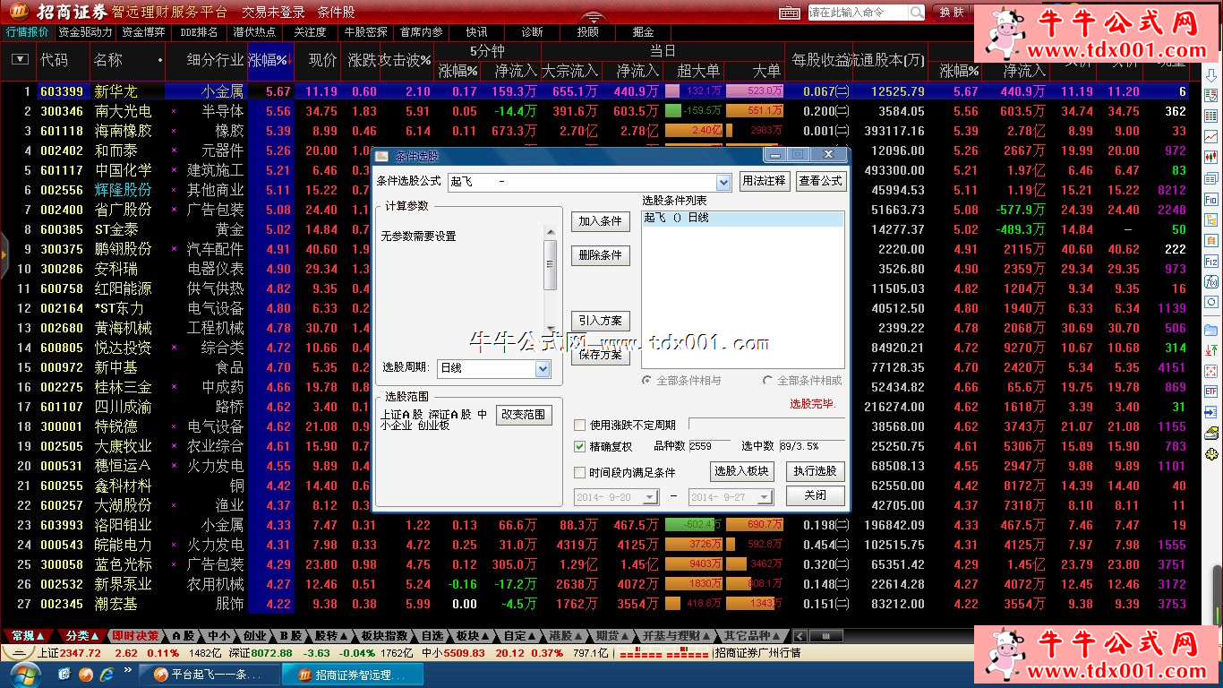Viewport: 1223px width, 688px height.
Task: Click the pull-down handle at top center
Action: click(x=592, y=18)
